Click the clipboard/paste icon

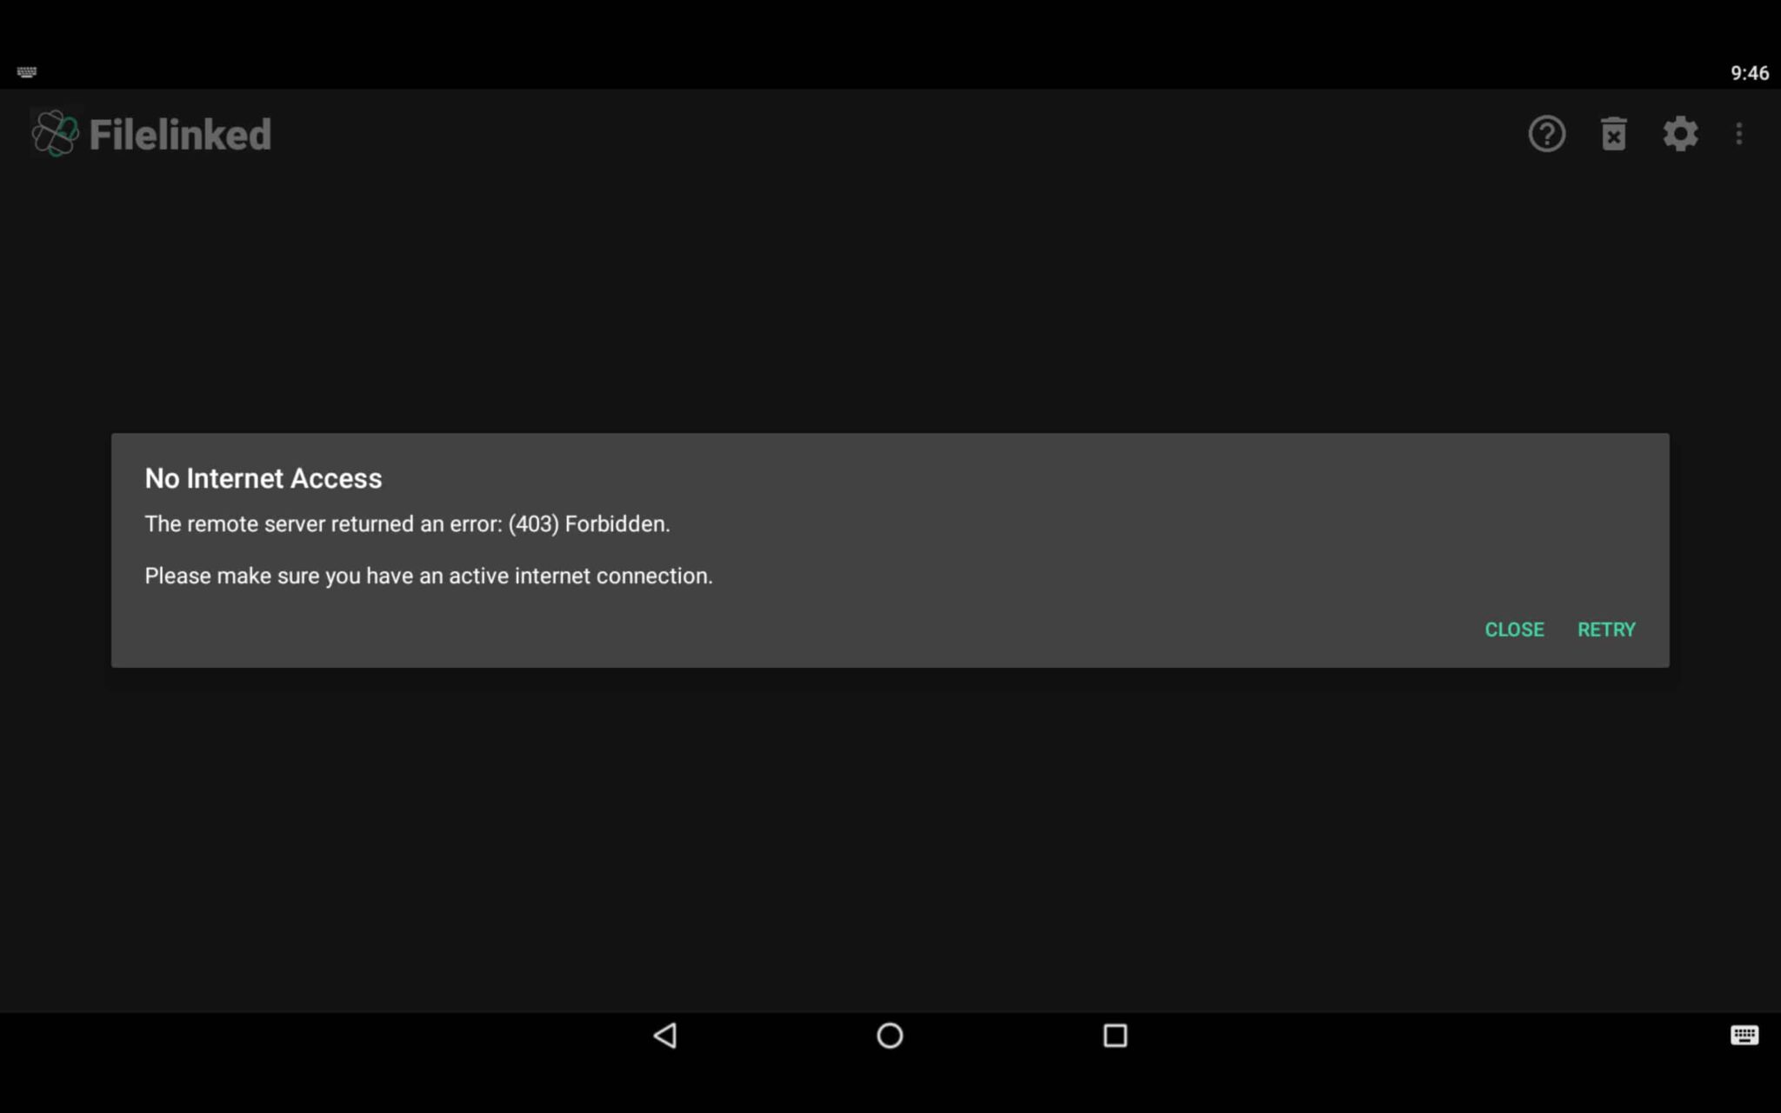1614,133
